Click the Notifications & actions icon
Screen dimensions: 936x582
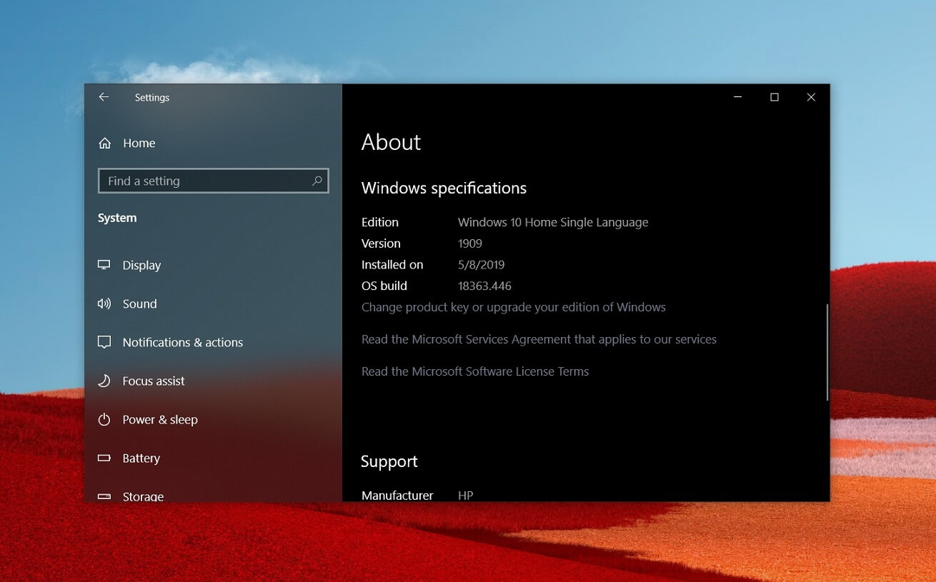coord(104,341)
